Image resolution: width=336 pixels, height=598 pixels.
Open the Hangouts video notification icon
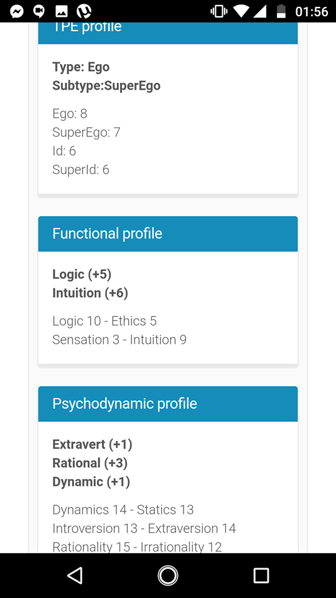pos(39,11)
